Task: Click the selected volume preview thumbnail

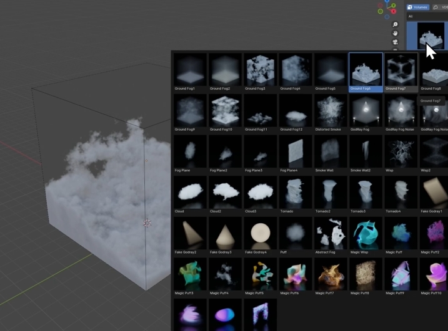Action: [x=431, y=36]
